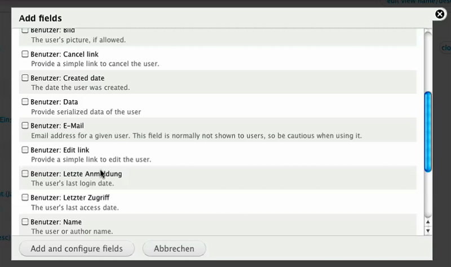Tick the Benutzer: Created date checkbox
Viewport: 451px width, 267px height.
pyautogui.click(x=25, y=78)
